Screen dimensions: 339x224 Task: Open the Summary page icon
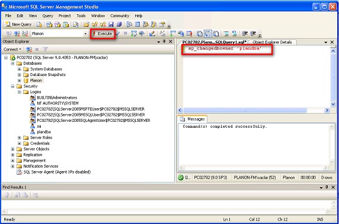coord(137,24)
